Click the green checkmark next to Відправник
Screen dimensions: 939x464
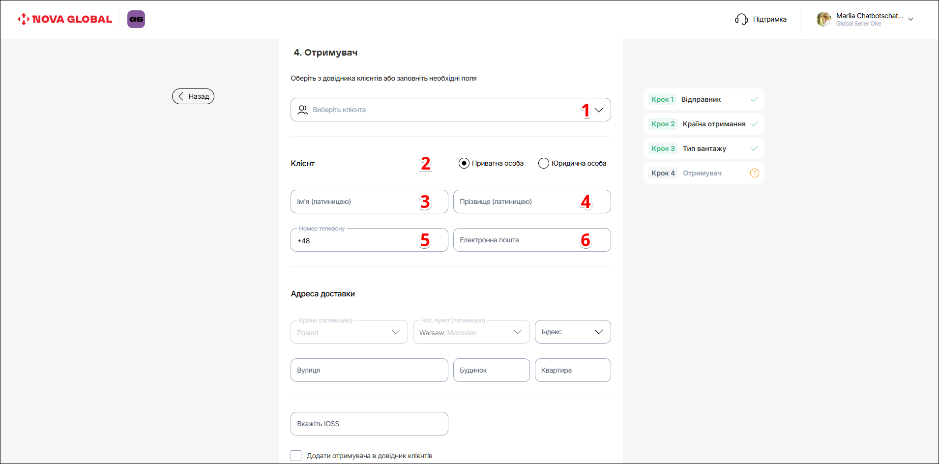(754, 99)
